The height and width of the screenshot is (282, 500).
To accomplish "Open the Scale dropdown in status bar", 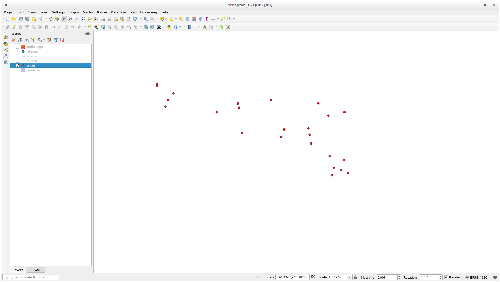I will (x=350, y=277).
